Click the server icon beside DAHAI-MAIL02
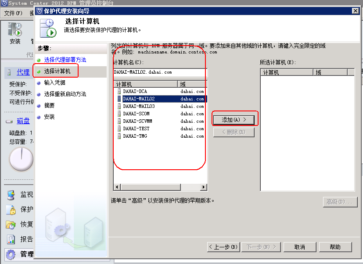Screen dimensions: 363x264 [x=119, y=99]
